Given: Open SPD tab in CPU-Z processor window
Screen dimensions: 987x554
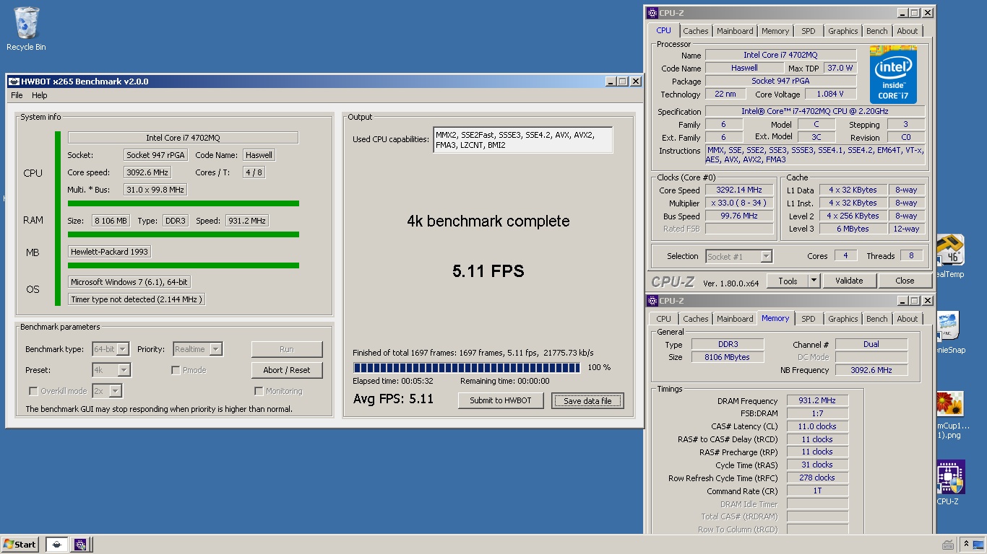Looking at the screenshot, I should point(809,31).
